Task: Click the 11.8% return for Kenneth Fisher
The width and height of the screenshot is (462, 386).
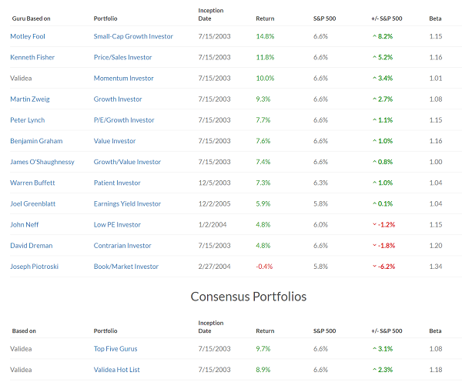Action: point(265,57)
